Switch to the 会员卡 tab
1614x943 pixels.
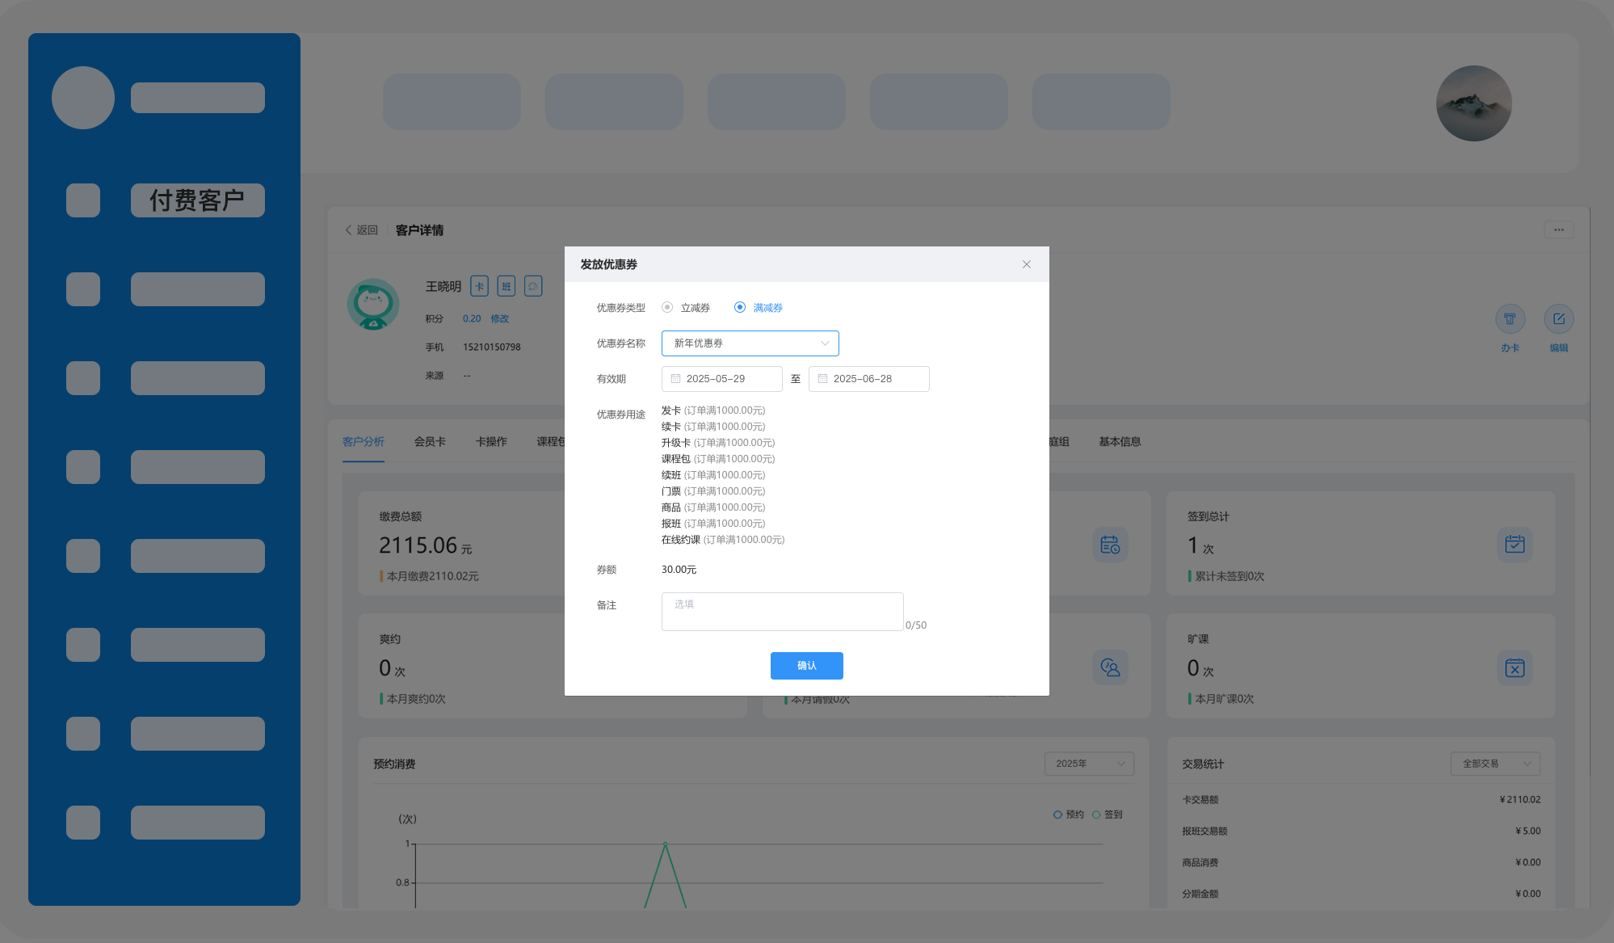[430, 442]
